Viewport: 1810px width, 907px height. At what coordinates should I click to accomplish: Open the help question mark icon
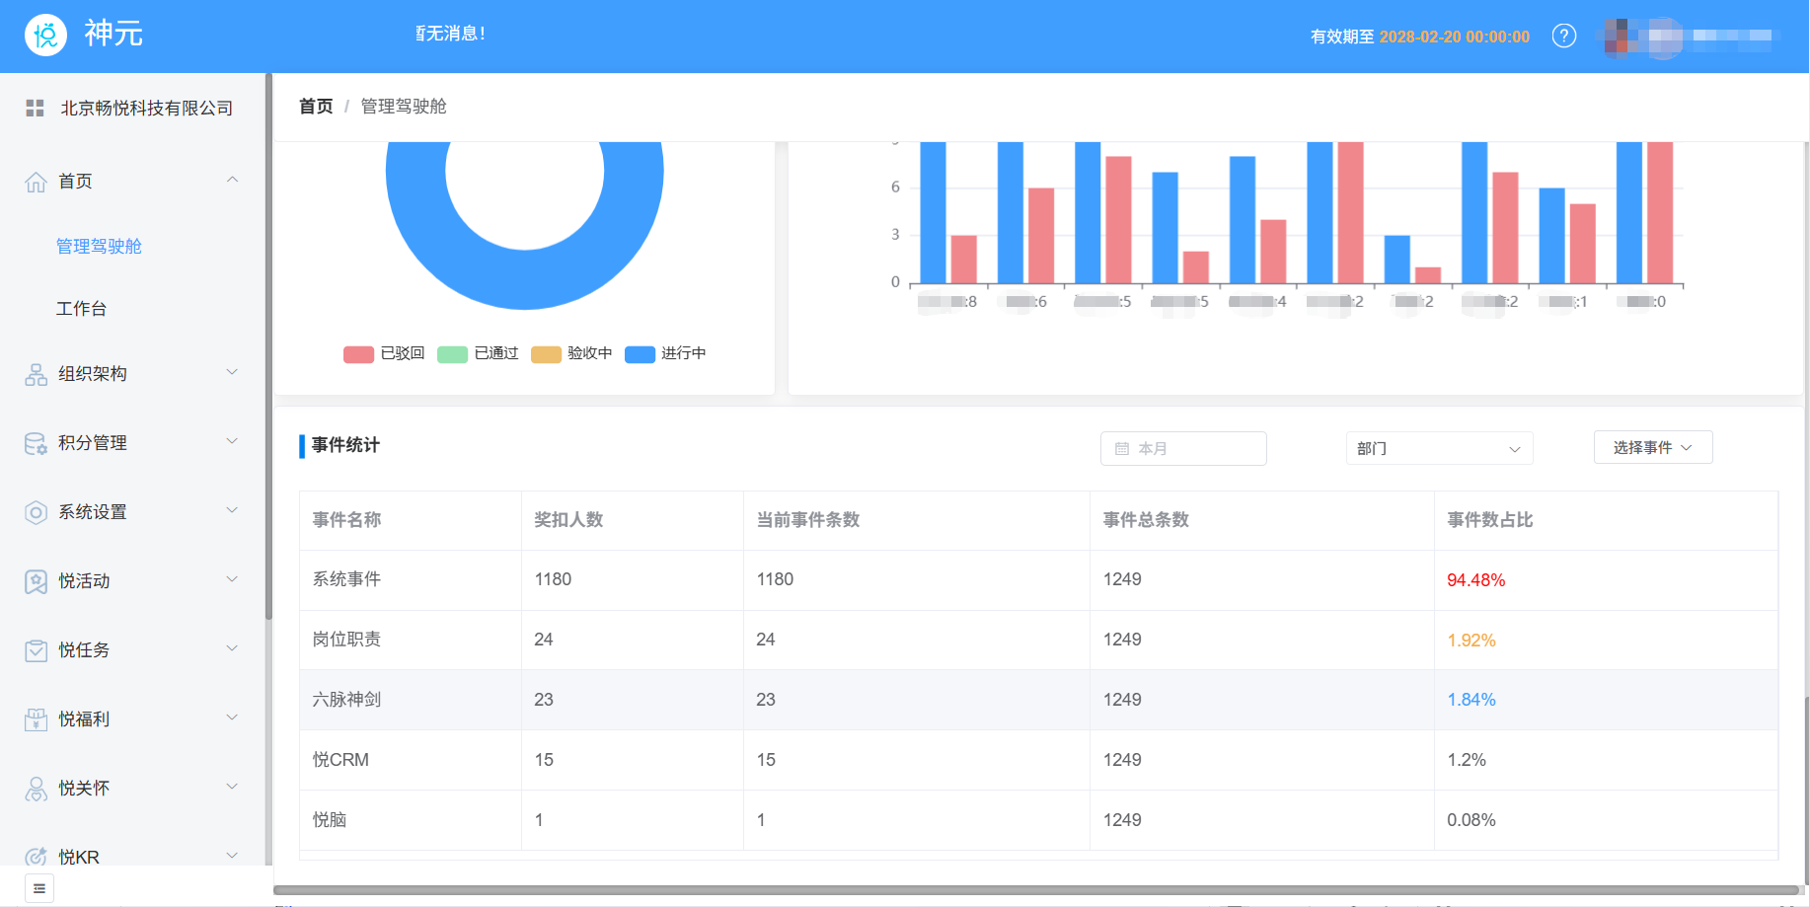(1563, 37)
